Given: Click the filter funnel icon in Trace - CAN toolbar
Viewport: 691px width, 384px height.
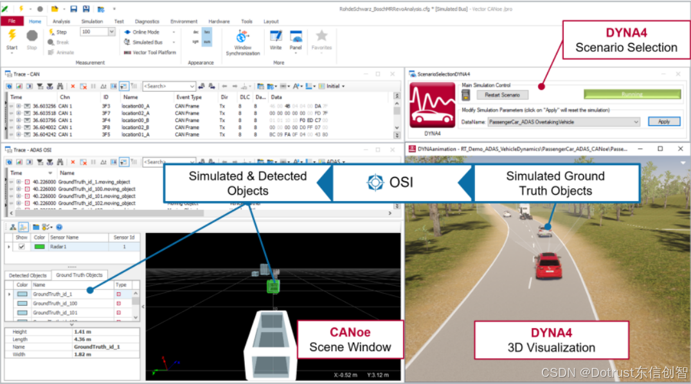Looking at the screenshot, I should (x=40, y=86).
